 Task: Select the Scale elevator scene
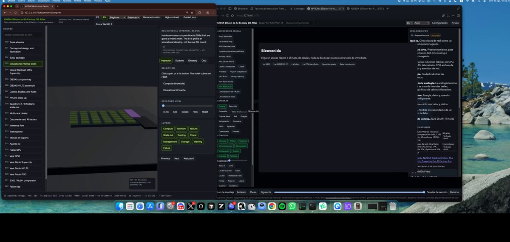(x=22, y=42)
